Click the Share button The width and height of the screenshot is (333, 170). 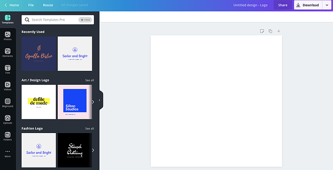pos(283,5)
